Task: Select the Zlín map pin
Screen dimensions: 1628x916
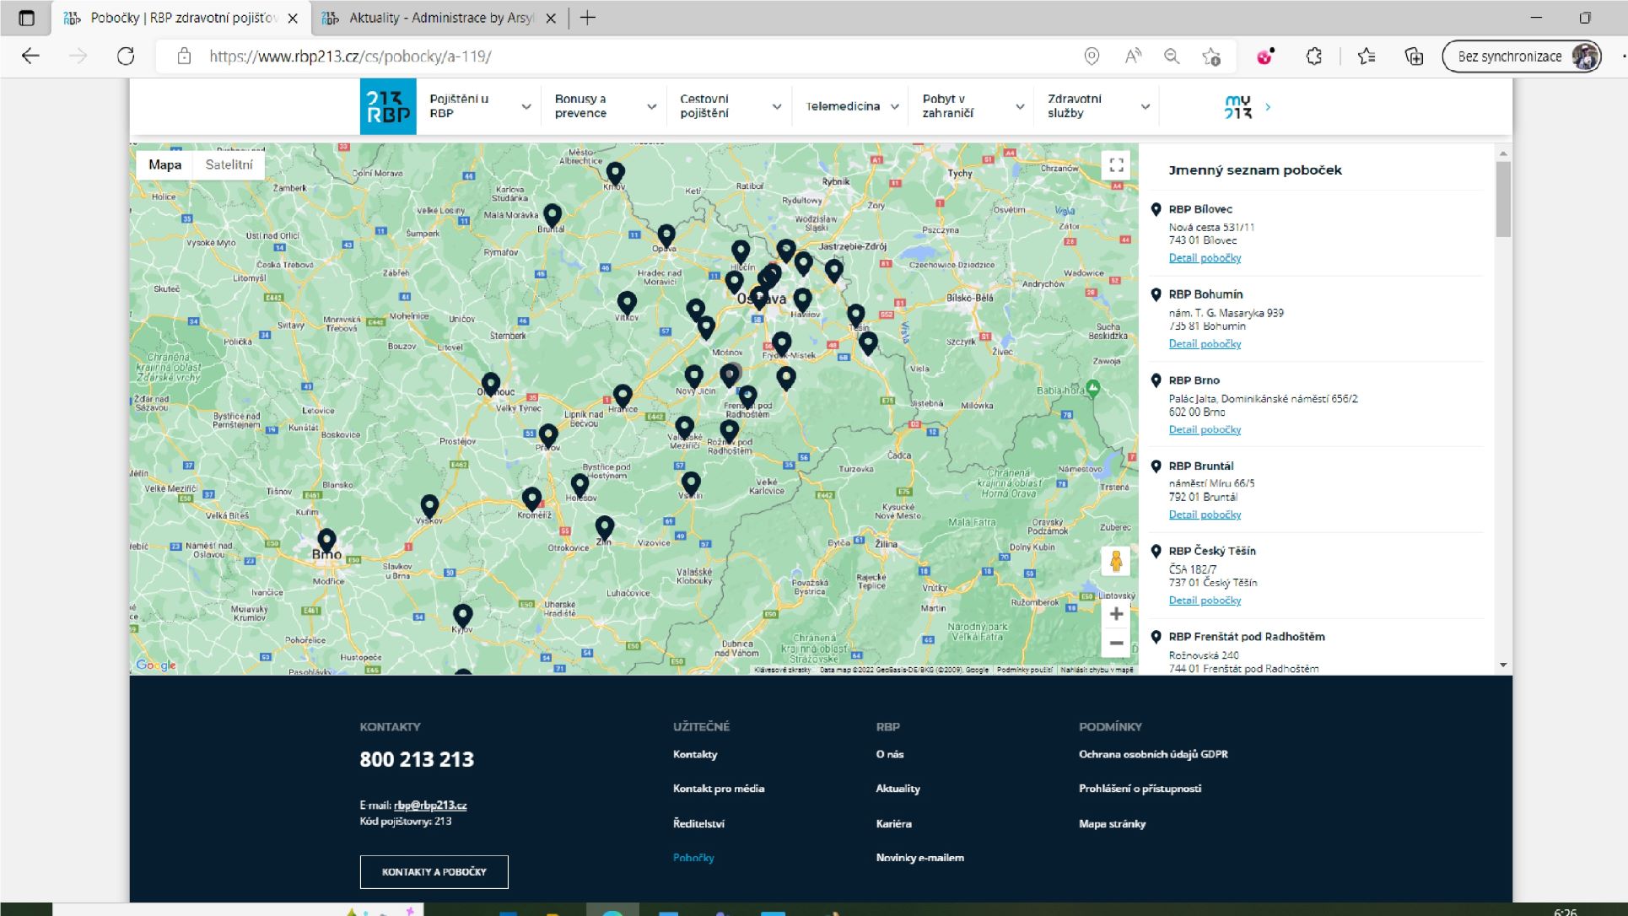Action: point(605,528)
